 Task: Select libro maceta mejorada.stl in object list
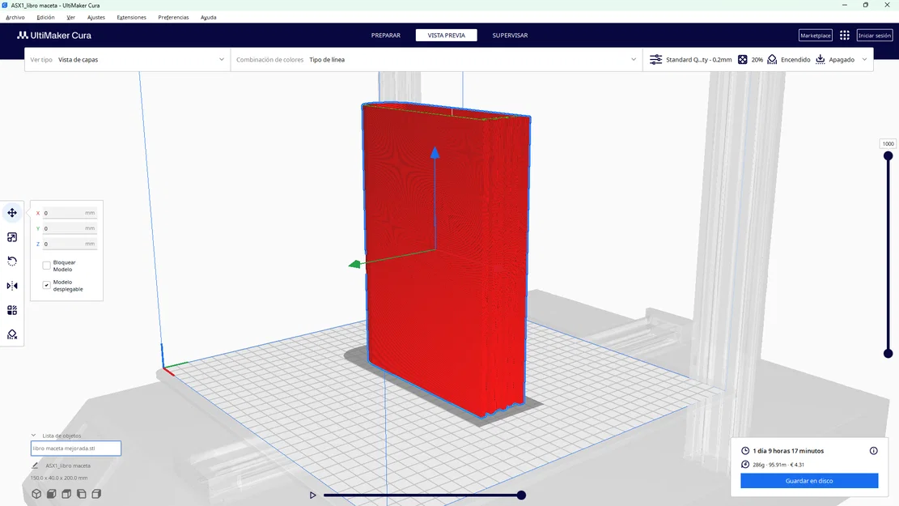point(76,448)
